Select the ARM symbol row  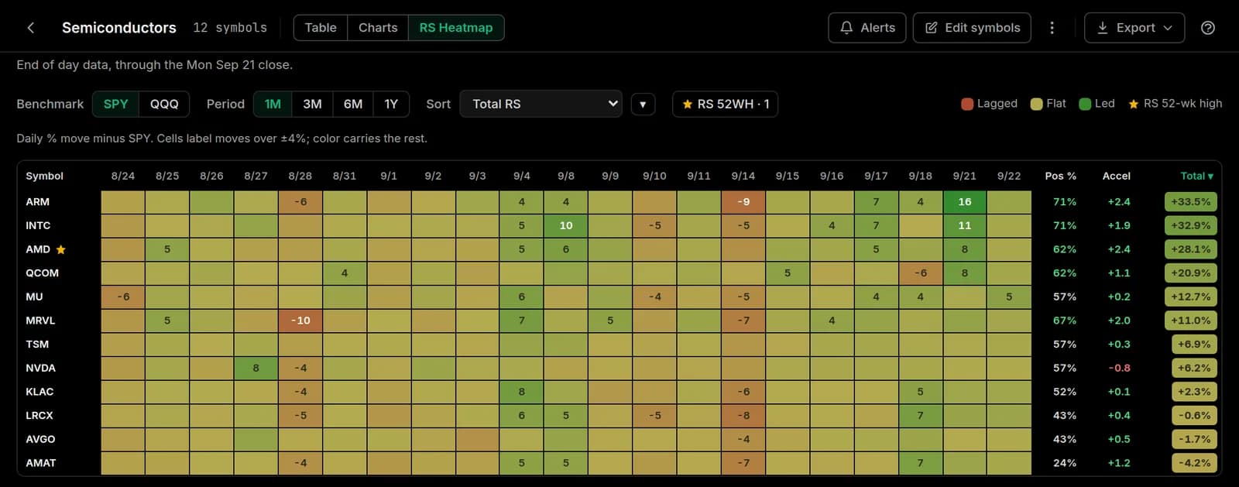[x=619, y=201]
